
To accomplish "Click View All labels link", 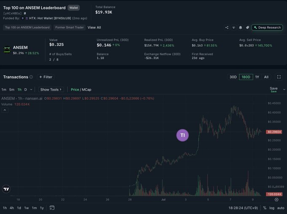I will (94, 27).
